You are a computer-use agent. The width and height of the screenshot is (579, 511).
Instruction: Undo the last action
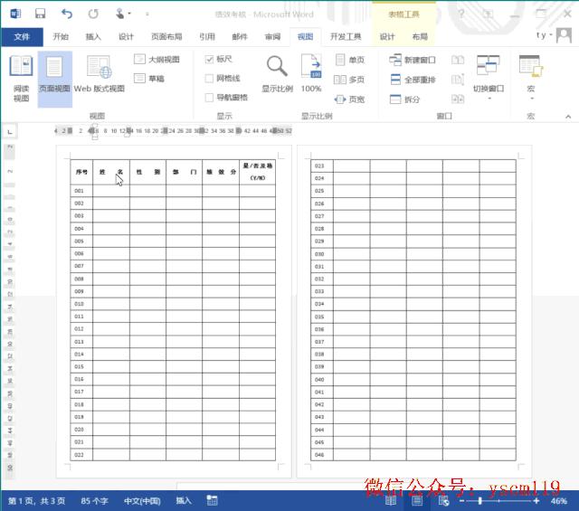66,14
